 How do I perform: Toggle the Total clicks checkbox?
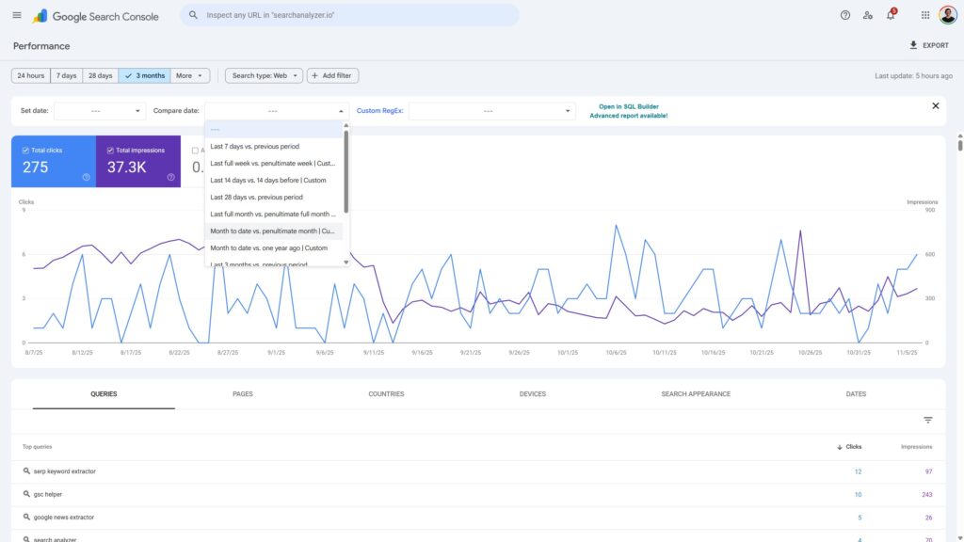pyautogui.click(x=27, y=151)
